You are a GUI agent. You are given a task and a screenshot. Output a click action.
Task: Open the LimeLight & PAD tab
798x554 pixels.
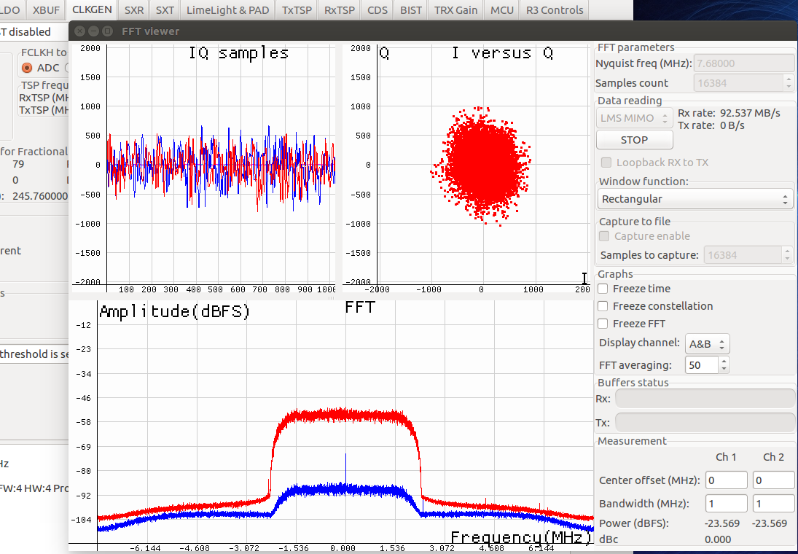[x=227, y=10]
